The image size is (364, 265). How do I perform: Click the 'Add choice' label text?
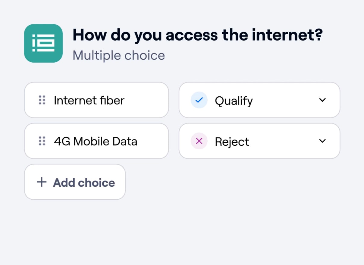click(x=84, y=182)
